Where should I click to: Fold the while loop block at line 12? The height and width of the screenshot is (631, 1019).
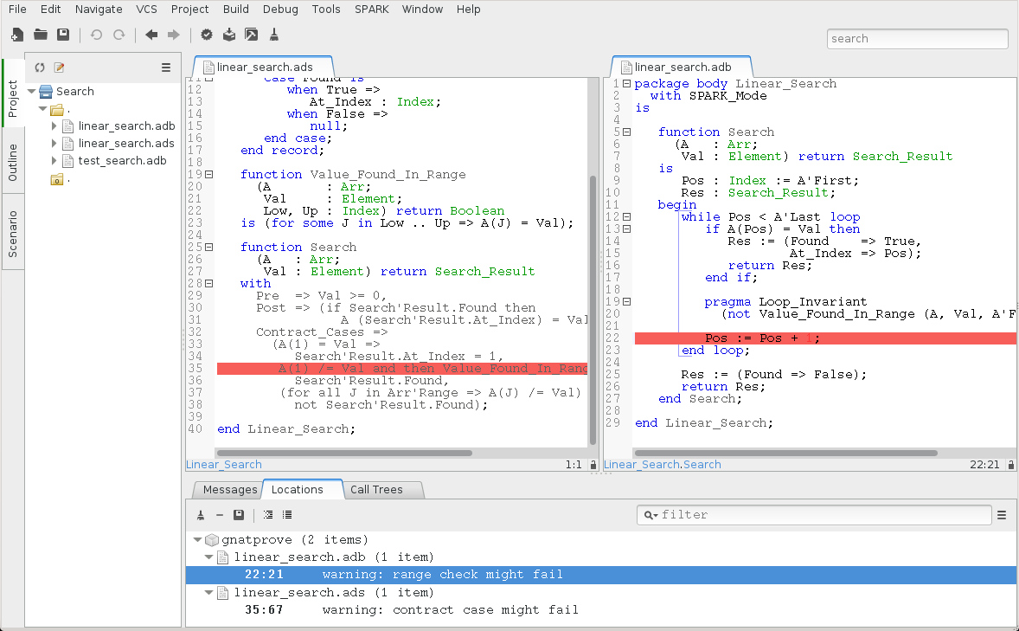pyautogui.click(x=626, y=216)
